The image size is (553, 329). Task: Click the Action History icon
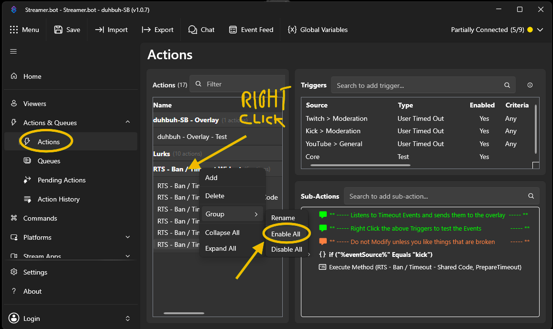(x=27, y=199)
